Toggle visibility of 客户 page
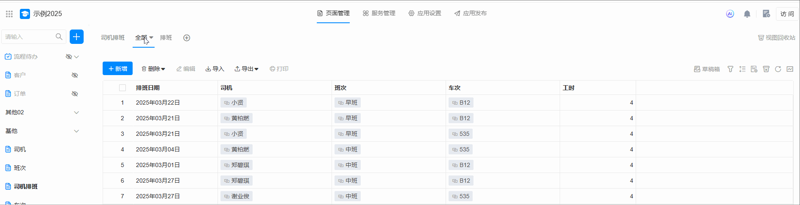Screen dimensions: 800x205 pos(75,75)
